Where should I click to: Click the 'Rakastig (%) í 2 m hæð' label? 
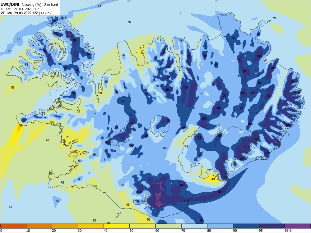[x=40, y=5]
